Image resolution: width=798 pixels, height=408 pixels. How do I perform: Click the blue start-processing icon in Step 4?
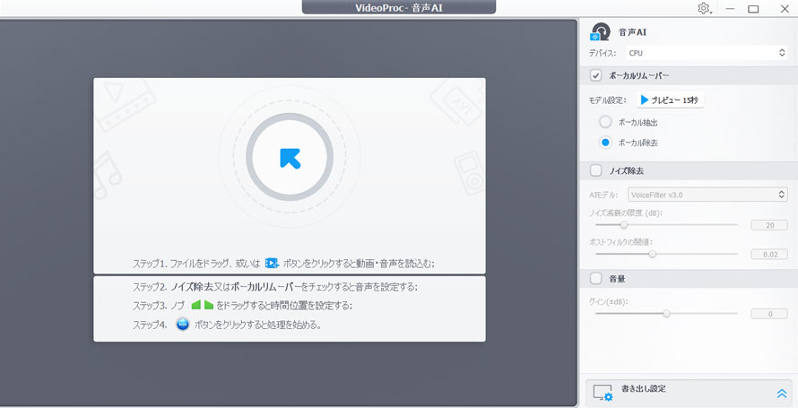coord(183,325)
